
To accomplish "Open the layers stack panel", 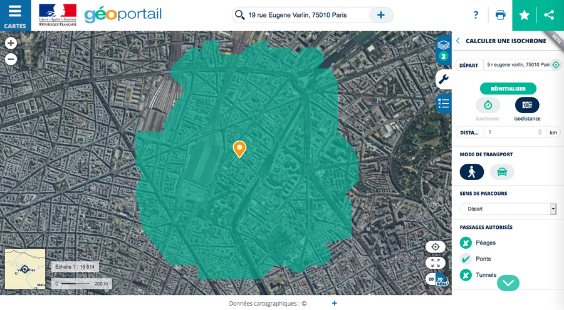I will pos(444,50).
